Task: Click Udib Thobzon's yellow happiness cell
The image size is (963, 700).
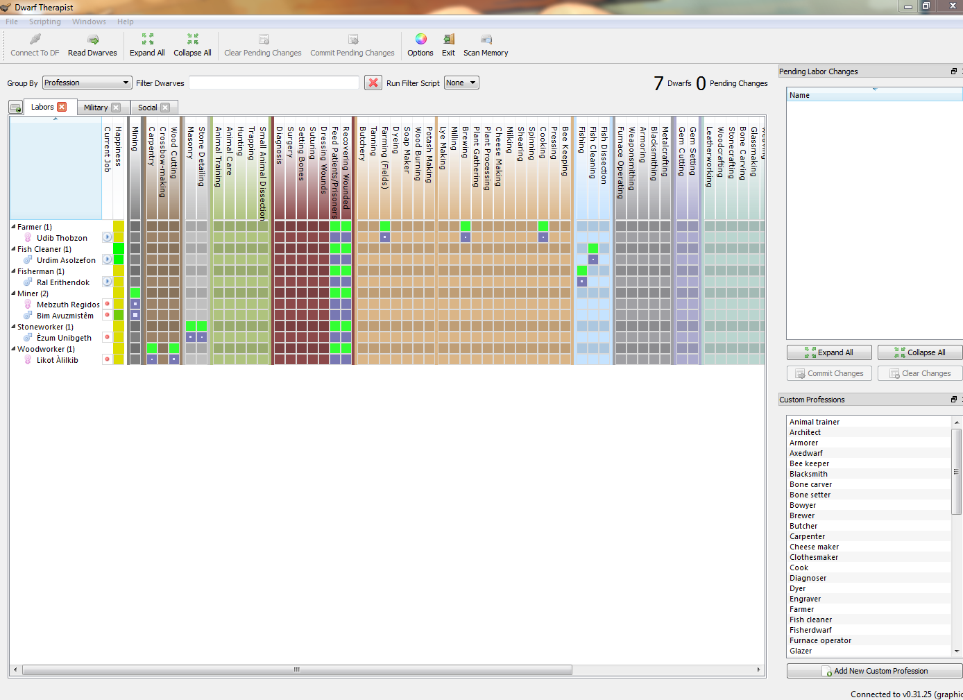Action: tap(119, 237)
